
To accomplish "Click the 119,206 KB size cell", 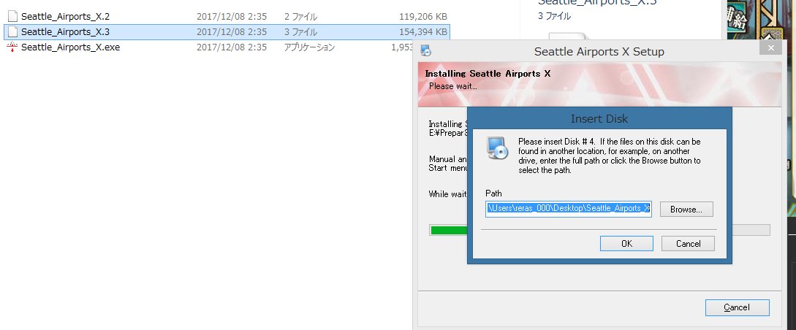I will 423,17.
